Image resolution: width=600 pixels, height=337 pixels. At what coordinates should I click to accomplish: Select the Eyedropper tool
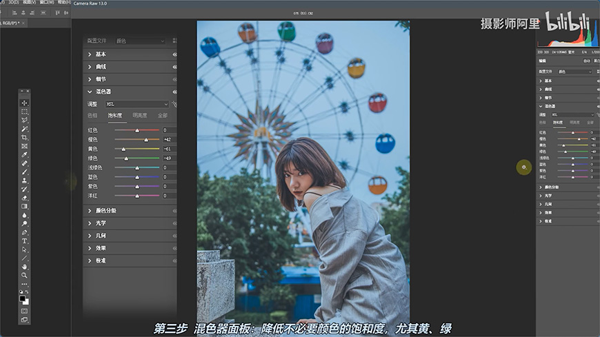pyautogui.click(x=25, y=154)
